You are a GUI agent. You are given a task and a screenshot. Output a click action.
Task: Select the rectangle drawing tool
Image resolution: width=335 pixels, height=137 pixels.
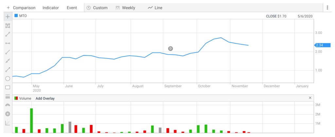tap(8, 88)
